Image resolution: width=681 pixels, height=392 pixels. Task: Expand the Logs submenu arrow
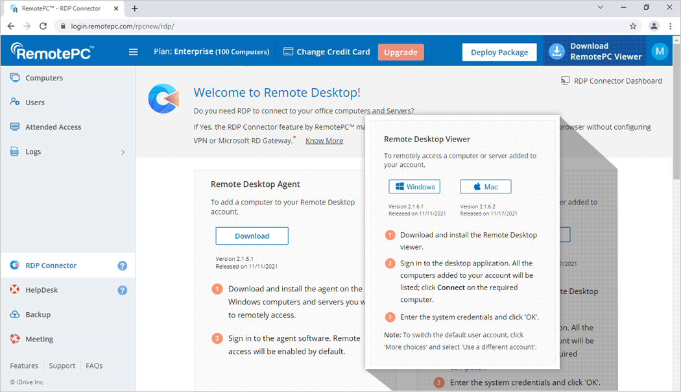[123, 152]
